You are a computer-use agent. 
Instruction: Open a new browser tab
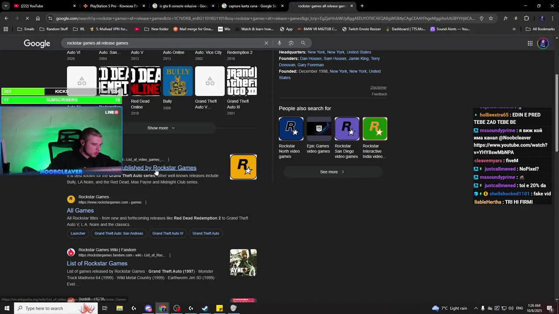[x=362, y=6]
